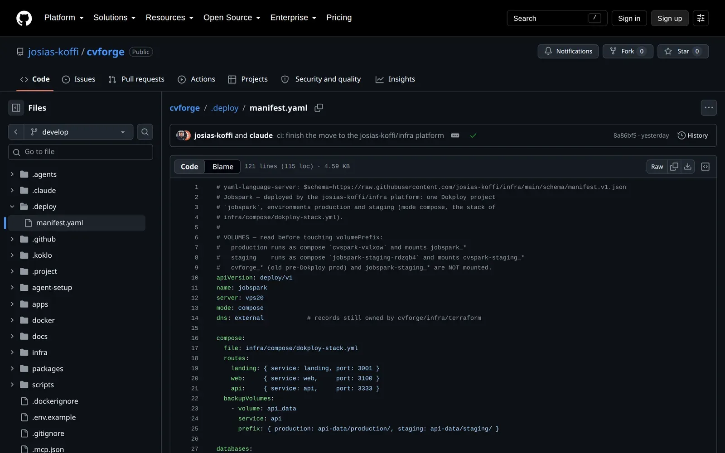Follow the Pricing link

click(x=339, y=18)
